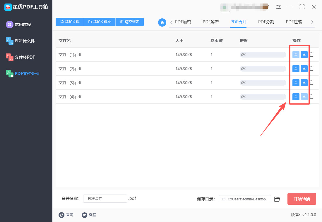
Task: Move 文件- (1).pdf down in list
Action: click(x=304, y=55)
